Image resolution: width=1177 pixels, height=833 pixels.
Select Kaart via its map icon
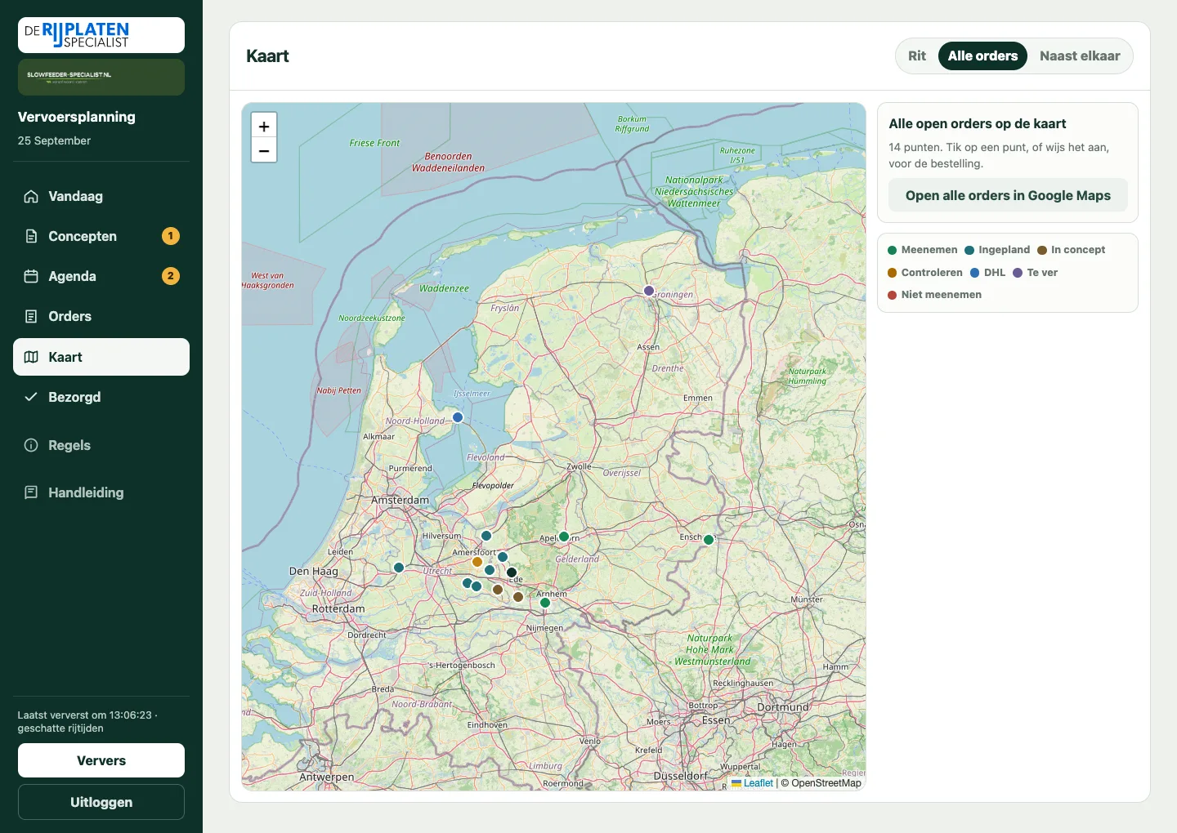pos(31,357)
